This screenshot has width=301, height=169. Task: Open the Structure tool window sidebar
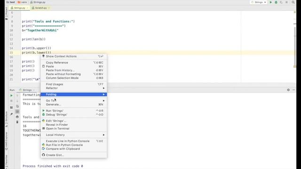(6, 119)
